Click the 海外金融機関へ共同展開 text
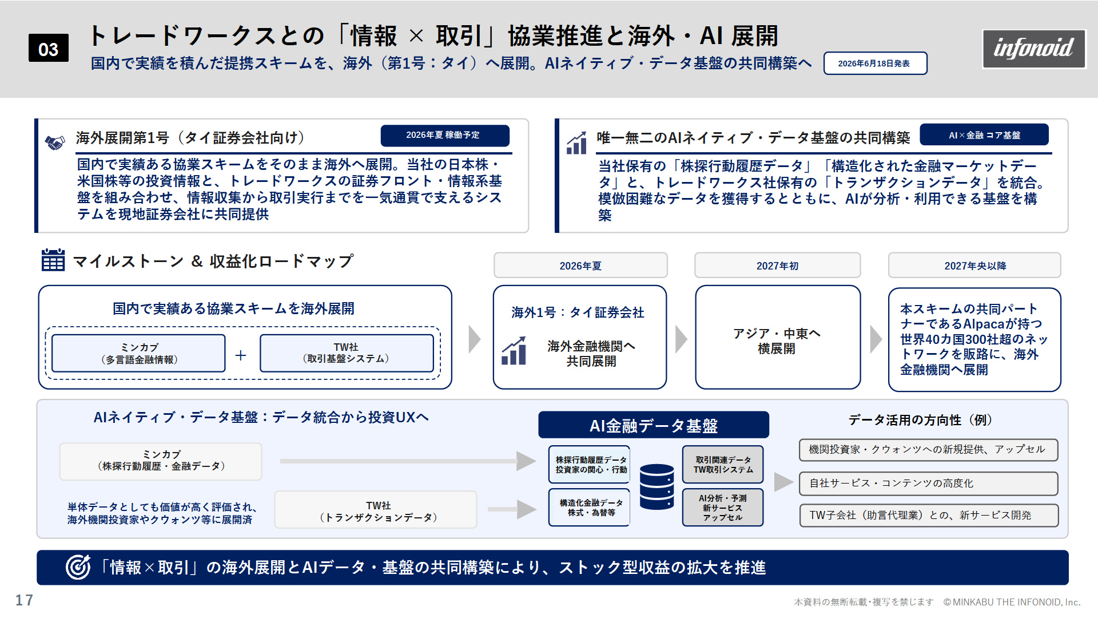The width and height of the screenshot is (1098, 618). coord(591,354)
